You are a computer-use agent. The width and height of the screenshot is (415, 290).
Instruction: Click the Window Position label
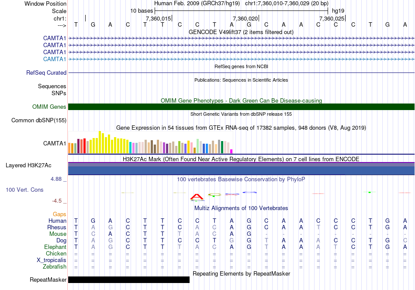click(x=45, y=3)
